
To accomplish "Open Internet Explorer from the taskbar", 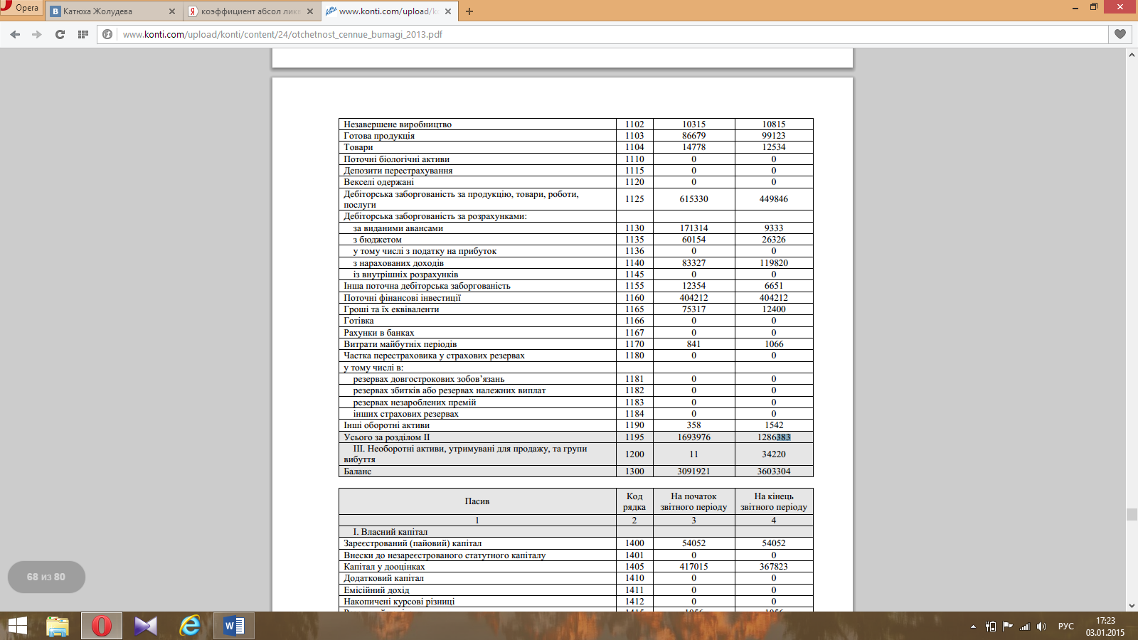I will 190,626.
